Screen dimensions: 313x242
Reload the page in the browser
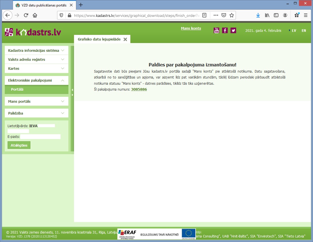click(26, 15)
